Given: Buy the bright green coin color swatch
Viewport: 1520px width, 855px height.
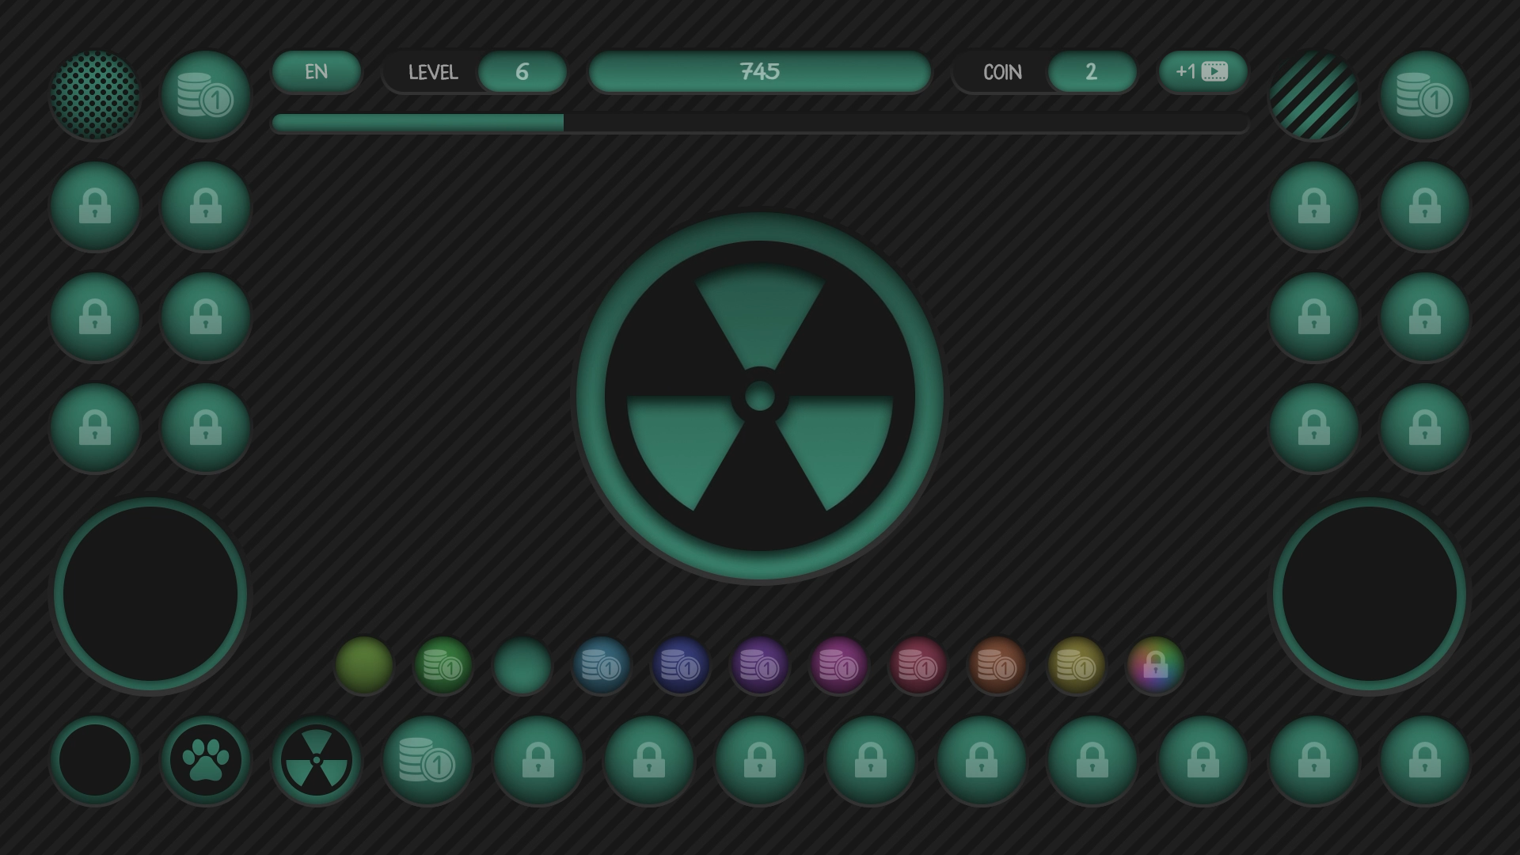Looking at the screenshot, I should tap(443, 666).
